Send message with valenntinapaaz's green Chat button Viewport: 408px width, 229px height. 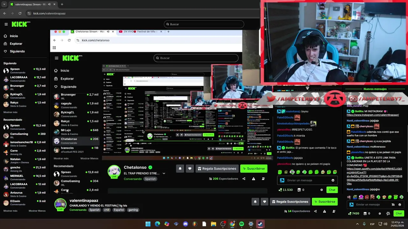pyautogui.click(x=398, y=213)
